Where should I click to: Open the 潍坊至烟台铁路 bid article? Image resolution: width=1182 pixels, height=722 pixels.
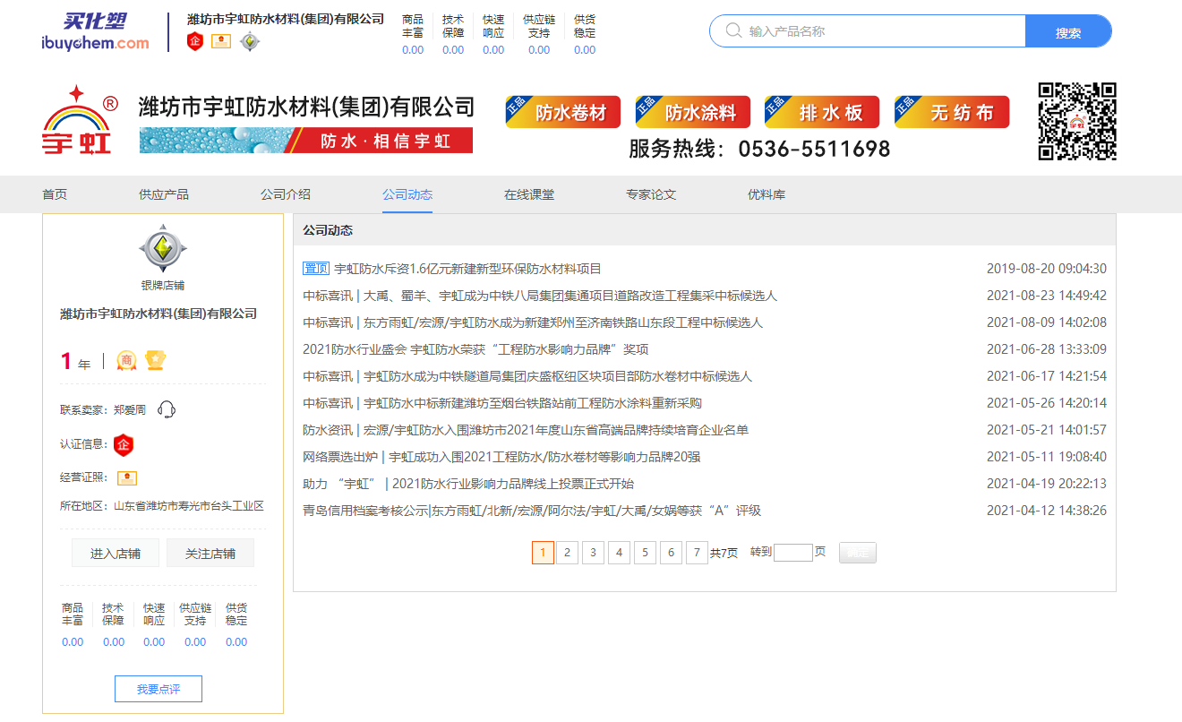click(502, 403)
